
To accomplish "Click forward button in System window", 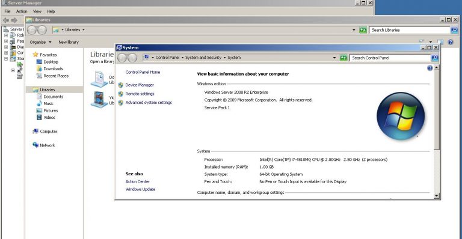I will (132, 58).
